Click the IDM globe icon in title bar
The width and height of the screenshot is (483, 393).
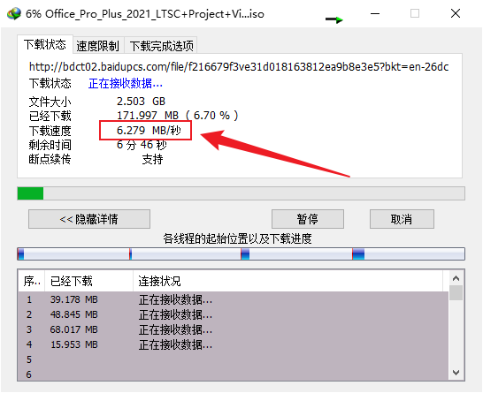(x=14, y=14)
